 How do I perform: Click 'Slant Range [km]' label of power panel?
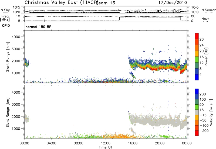8,57
